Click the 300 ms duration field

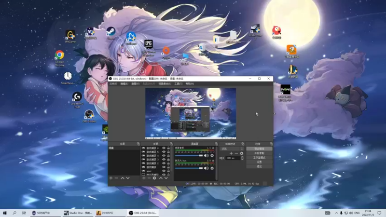click(x=233, y=158)
